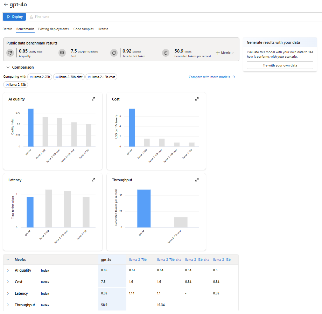Open the Code samples tab

click(x=83, y=29)
